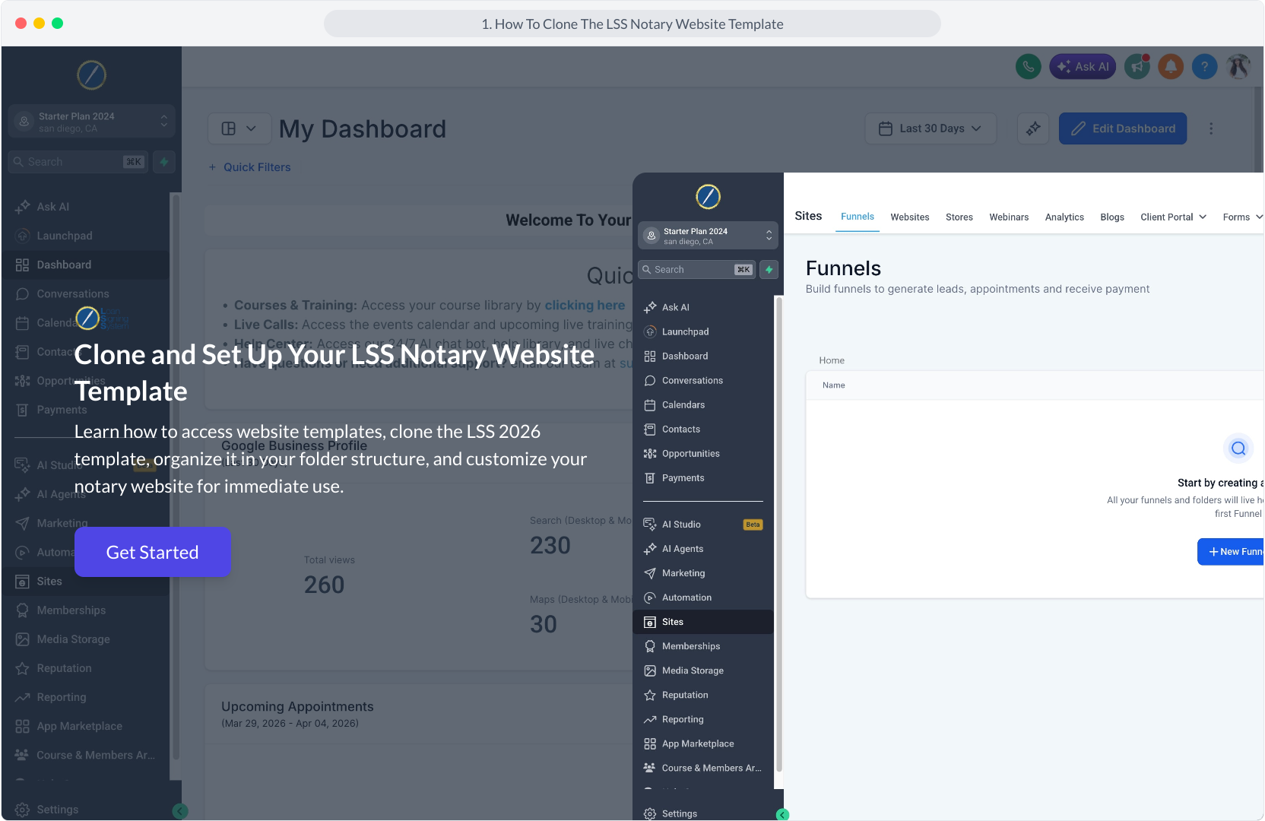
Task: Click the green phone dialer icon
Action: 1028,67
